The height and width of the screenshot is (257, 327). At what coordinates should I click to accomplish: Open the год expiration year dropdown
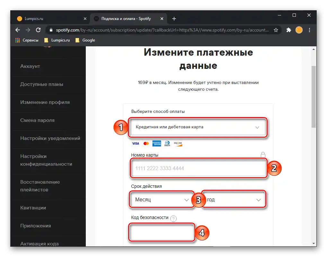click(234, 199)
